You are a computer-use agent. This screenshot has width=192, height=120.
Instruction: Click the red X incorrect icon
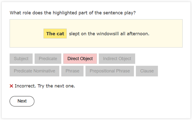pyautogui.click(x=12, y=86)
